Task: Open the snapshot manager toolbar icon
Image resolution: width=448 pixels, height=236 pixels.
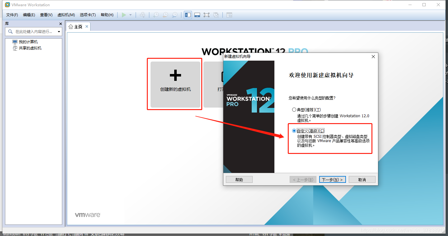Action: click(175, 15)
